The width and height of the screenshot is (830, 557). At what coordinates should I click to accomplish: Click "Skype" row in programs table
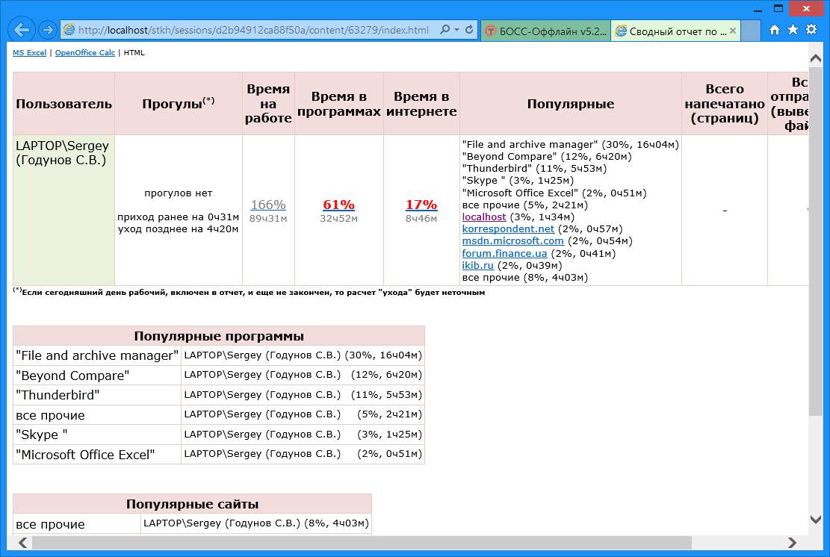coord(219,435)
